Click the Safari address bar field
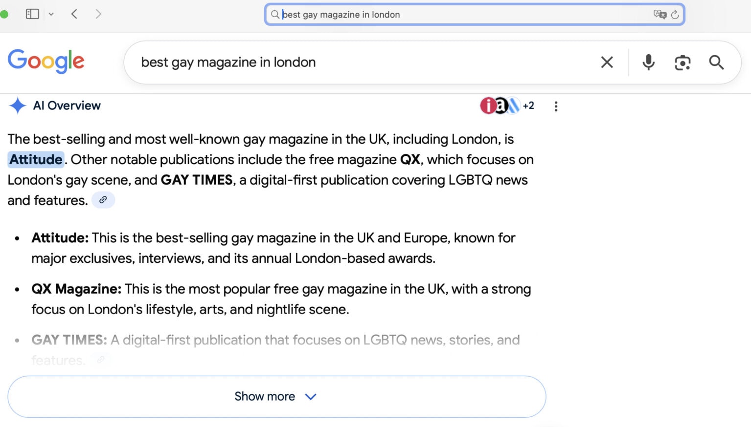 pos(465,15)
